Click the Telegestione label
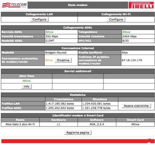Screen dimensions: 155x145 88,32
